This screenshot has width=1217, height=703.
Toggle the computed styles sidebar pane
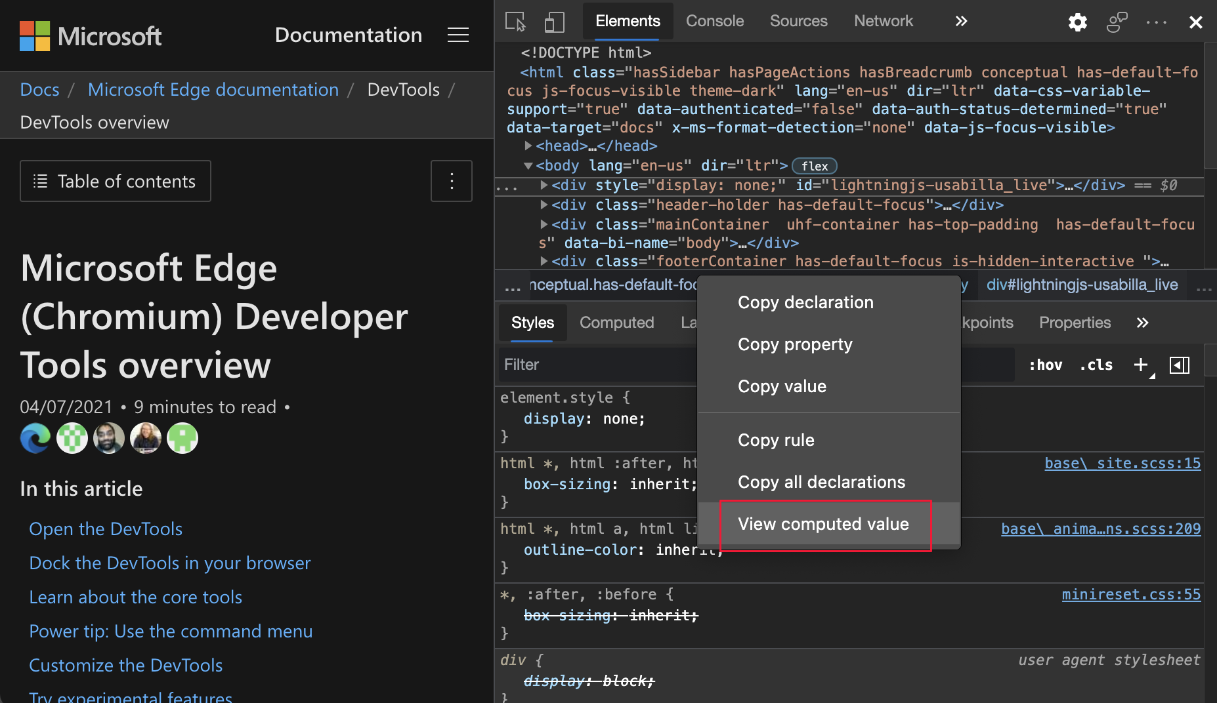tap(1180, 365)
